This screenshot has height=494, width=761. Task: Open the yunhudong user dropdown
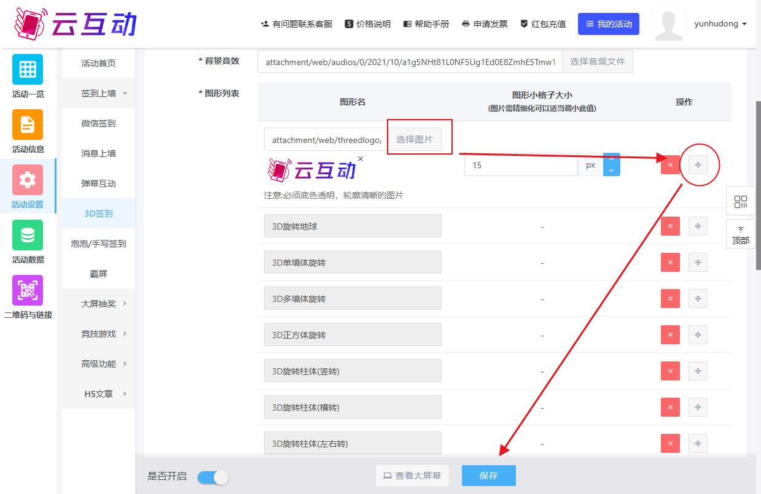pos(720,24)
